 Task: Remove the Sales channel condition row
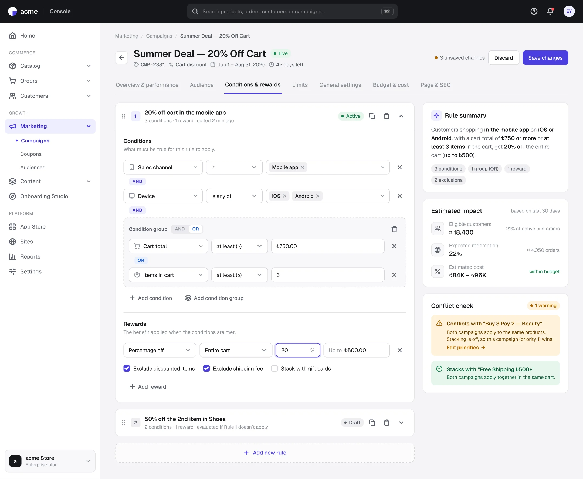coord(399,167)
